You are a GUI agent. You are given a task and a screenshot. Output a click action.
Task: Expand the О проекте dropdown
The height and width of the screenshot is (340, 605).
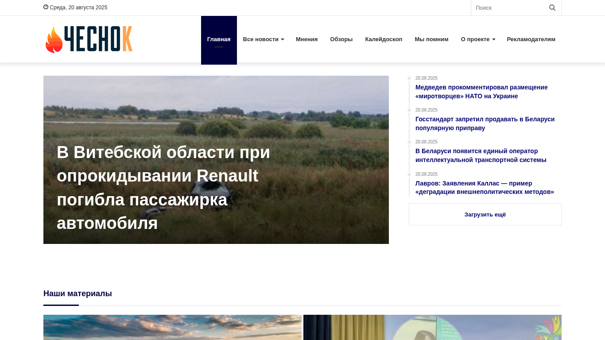pyautogui.click(x=478, y=39)
